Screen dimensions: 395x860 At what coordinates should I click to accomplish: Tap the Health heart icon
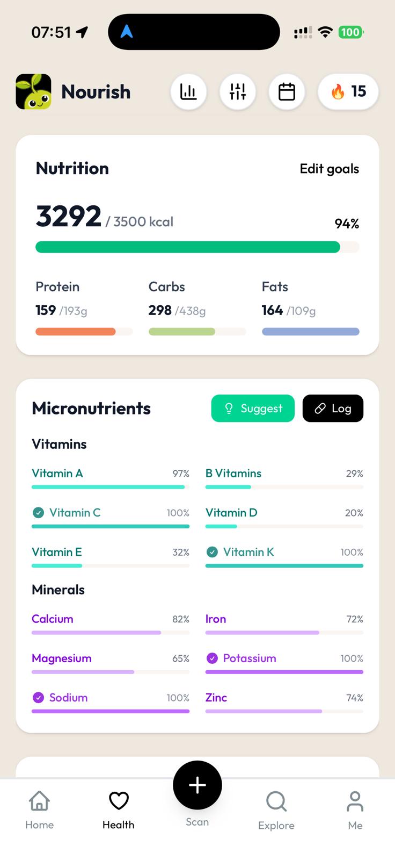(118, 800)
